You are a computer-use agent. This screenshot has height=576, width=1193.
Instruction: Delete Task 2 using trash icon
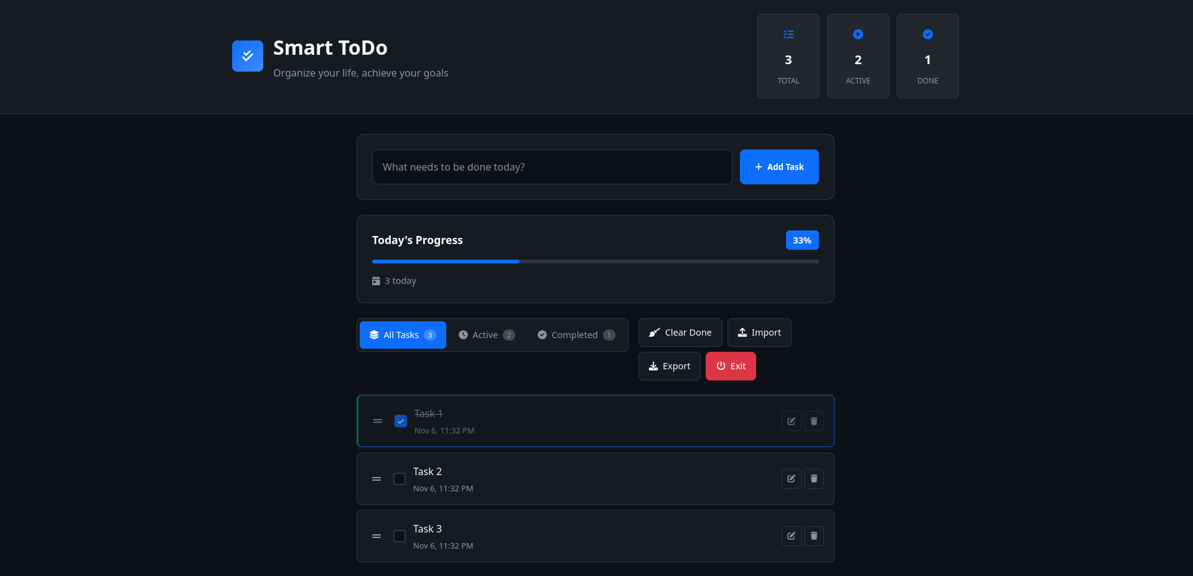click(x=813, y=479)
